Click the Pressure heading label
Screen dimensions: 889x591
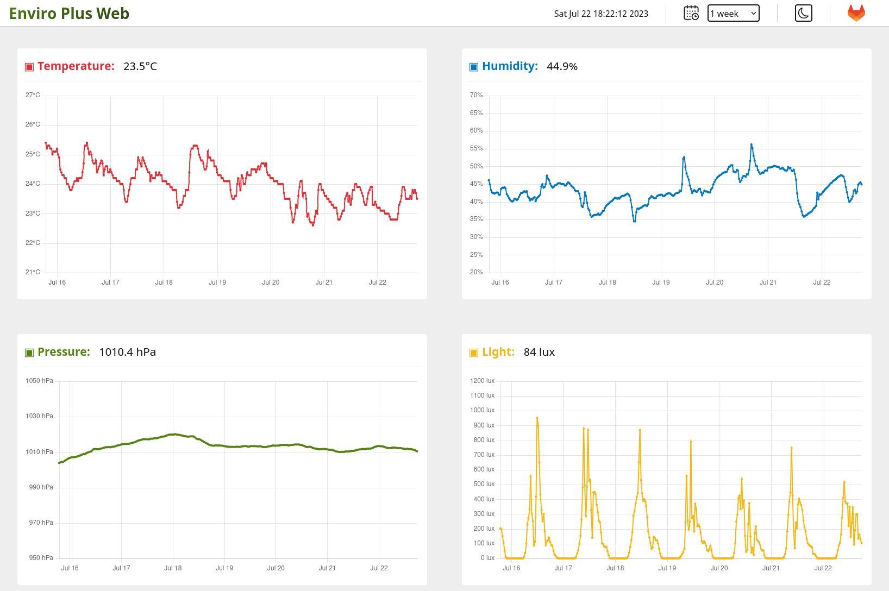[x=64, y=352]
